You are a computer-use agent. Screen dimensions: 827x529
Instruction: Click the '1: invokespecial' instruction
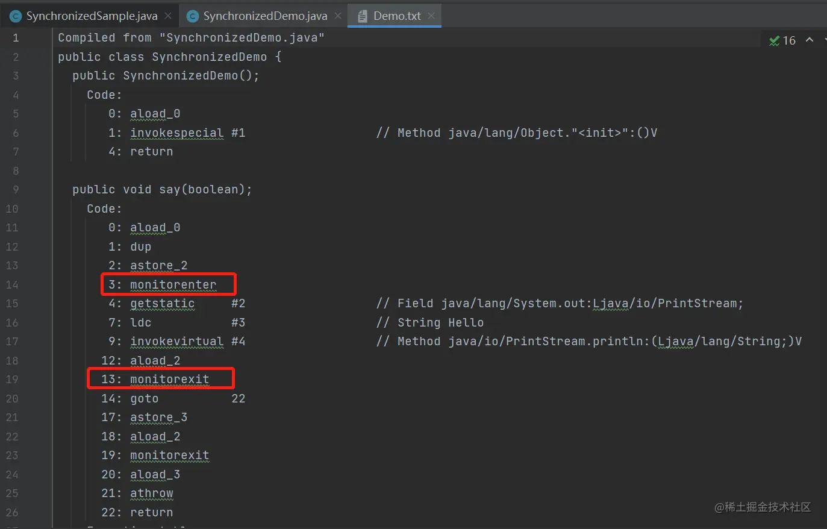(166, 133)
